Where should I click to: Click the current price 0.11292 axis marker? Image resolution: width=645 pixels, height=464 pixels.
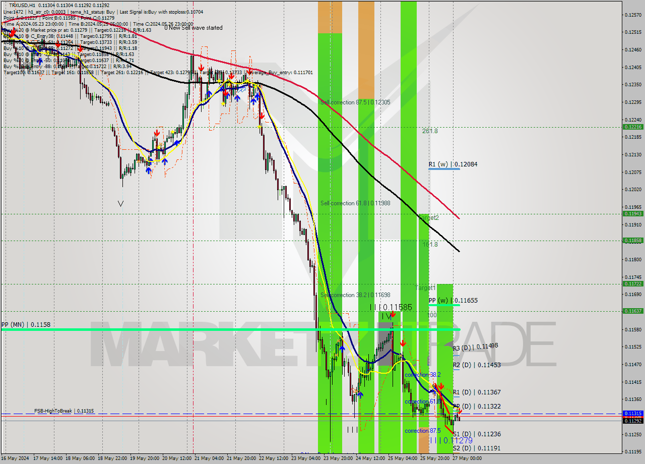(633, 421)
